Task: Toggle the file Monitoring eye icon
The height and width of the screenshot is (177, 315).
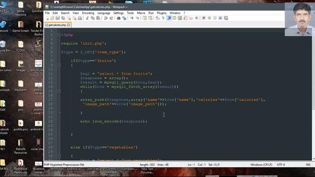Action: [x=196, y=18]
